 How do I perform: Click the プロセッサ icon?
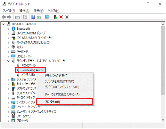click(13, 121)
